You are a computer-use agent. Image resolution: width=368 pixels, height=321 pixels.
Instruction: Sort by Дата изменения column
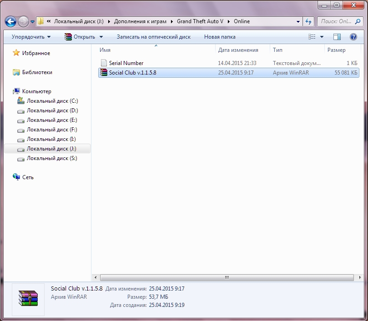(x=238, y=50)
